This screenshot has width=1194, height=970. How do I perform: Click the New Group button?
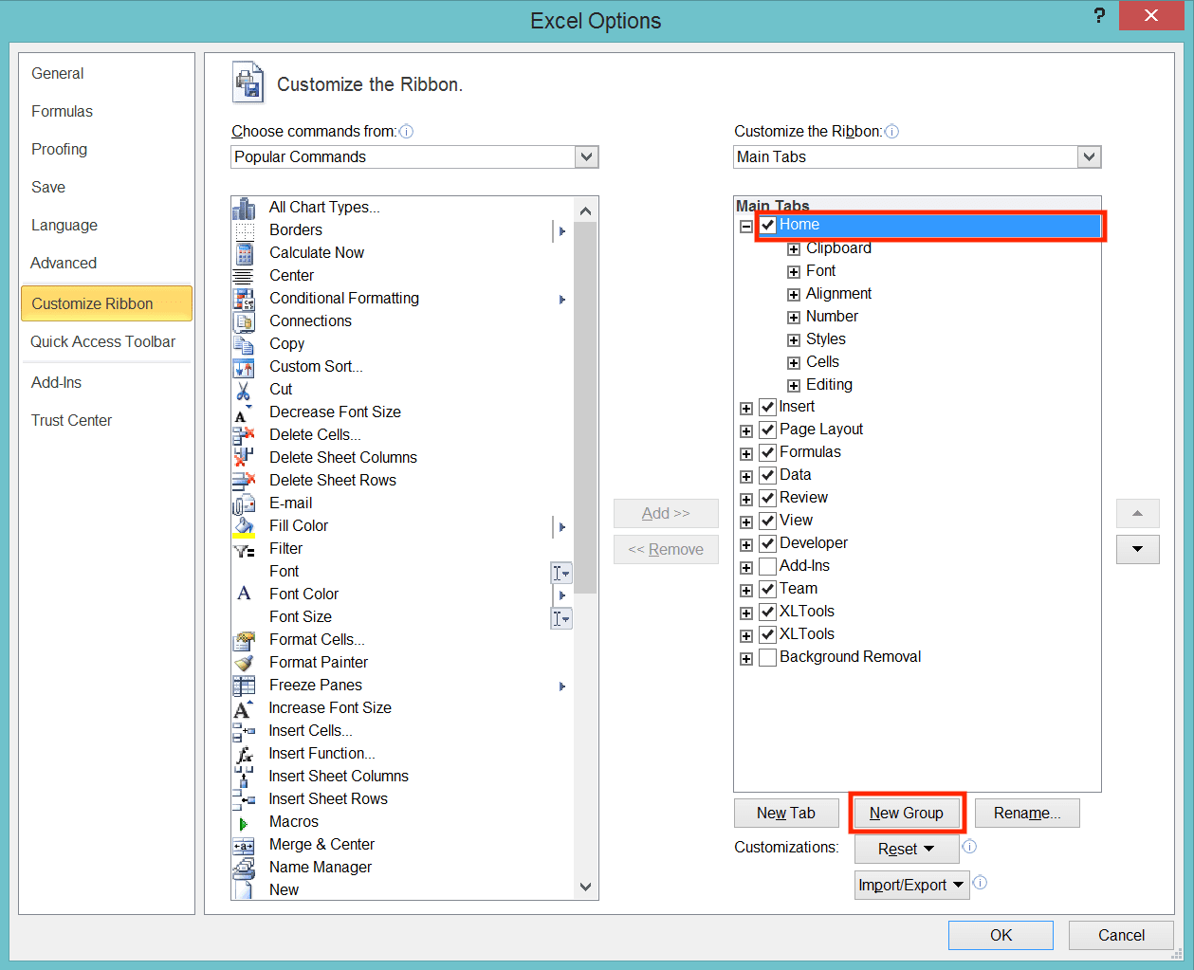pos(907,813)
